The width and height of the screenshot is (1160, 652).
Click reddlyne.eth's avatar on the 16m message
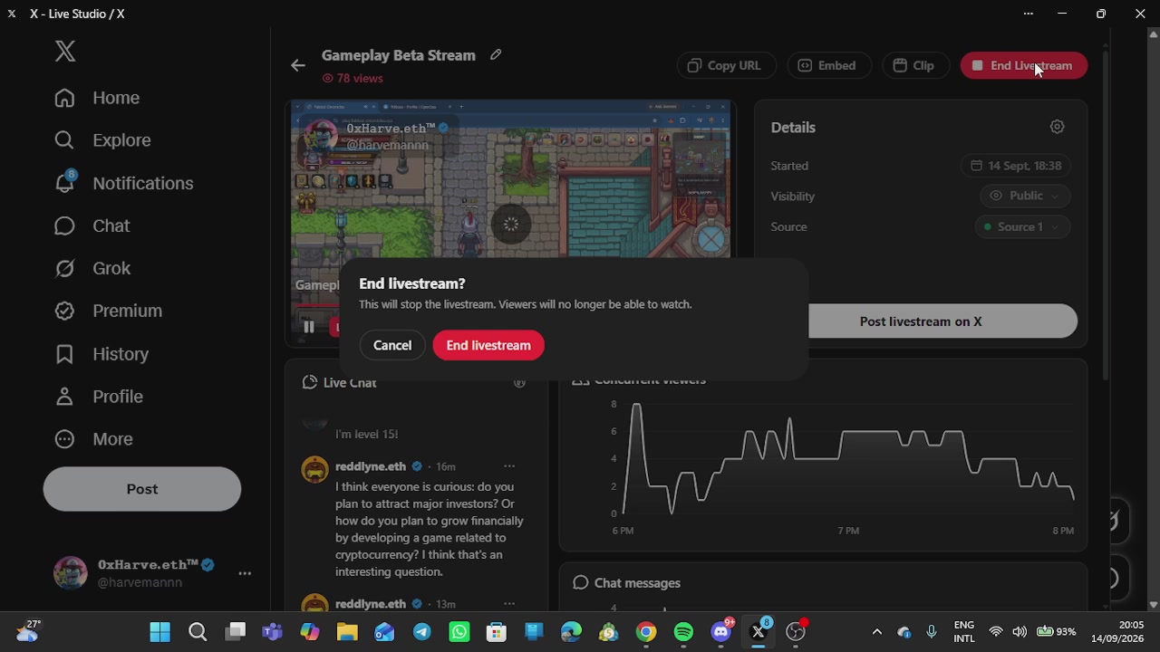(314, 469)
